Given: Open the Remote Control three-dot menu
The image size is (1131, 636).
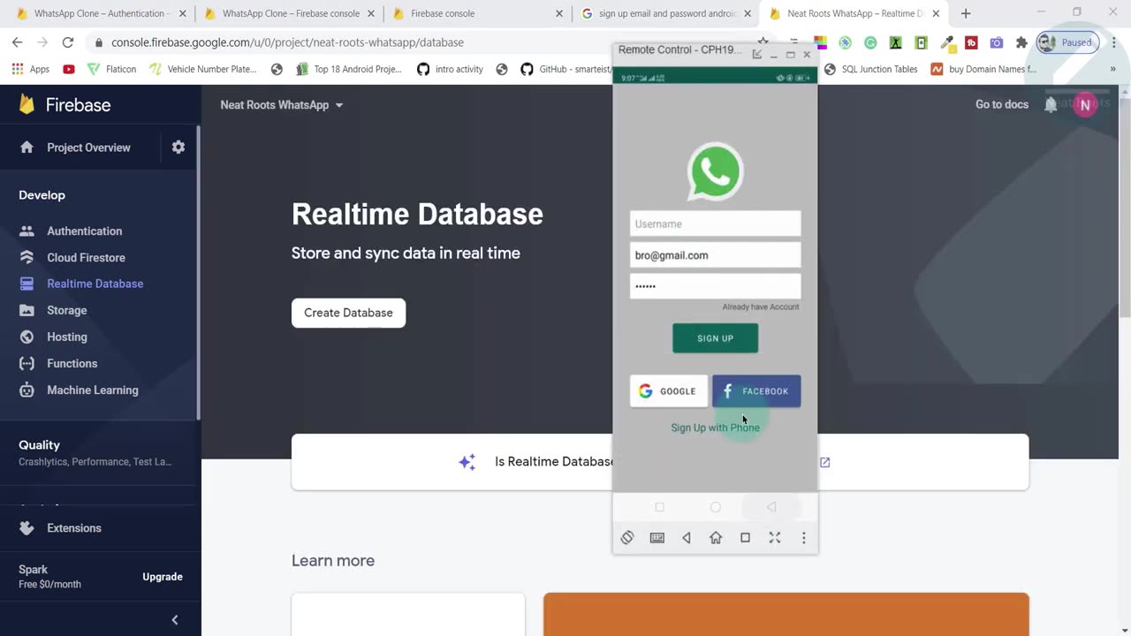Looking at the screenshot, I should pyautogui.click(x=803, y=538).
